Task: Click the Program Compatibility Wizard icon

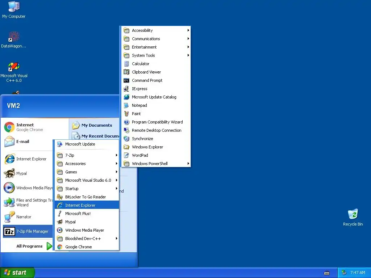Action: pyautogui.click(x=126, y=122)
